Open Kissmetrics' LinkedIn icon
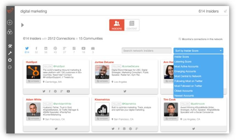Viewport: 236px width, 140px height. click(124, 129)
